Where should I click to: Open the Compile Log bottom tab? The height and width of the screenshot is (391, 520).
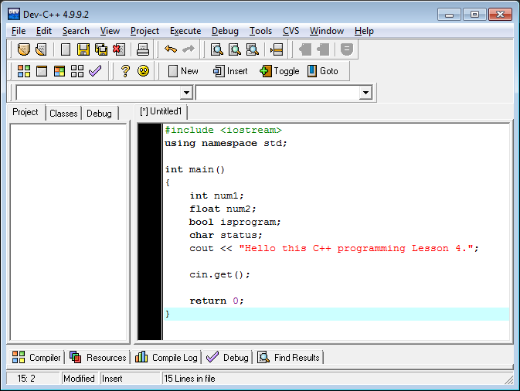click(x=166, y=358)
